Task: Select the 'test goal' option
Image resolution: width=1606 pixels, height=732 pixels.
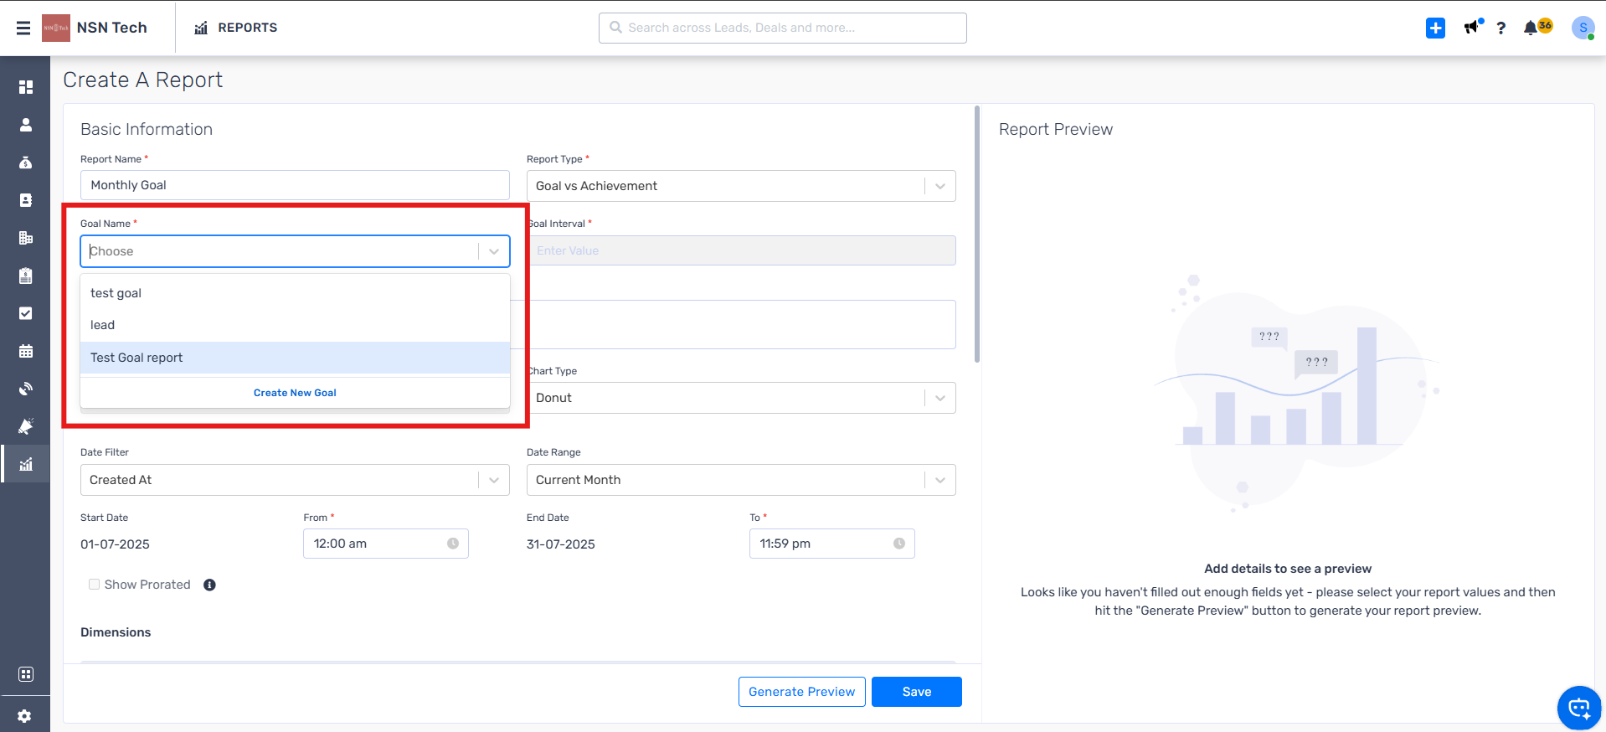Action: pos(295,293)
